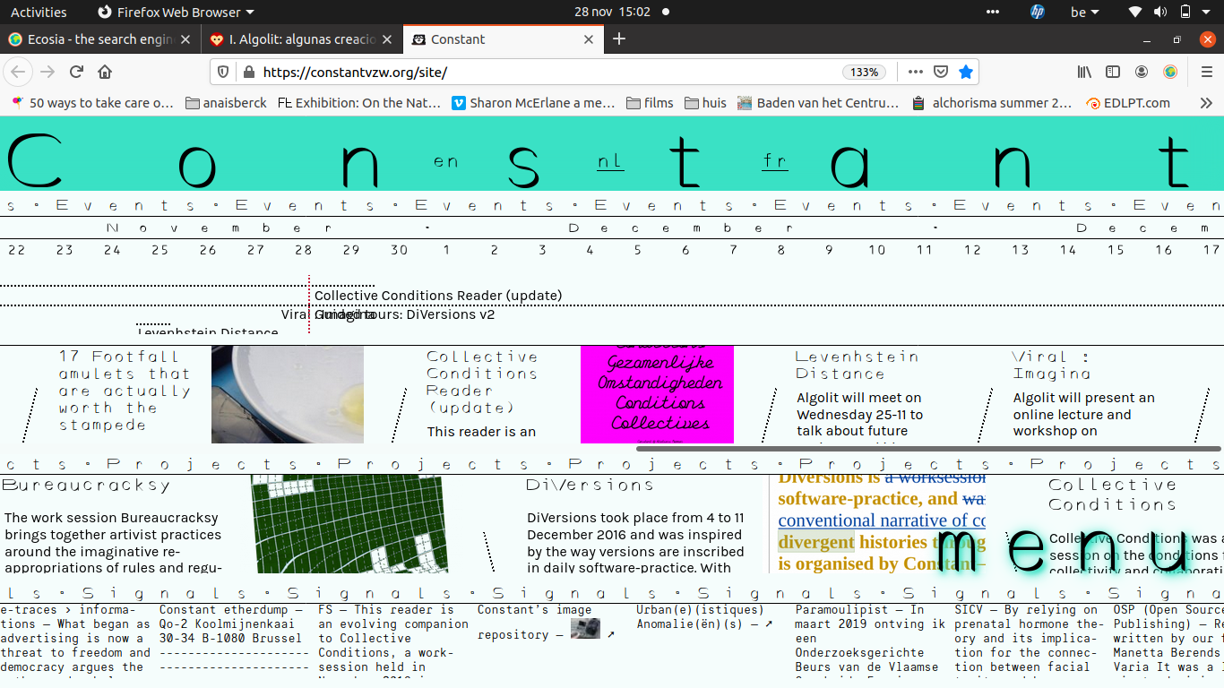The width and height of the screenshot is (1224, 688).
Task: Click the magenta Gezamenlijke Omstandigheden image
Action: 657,394
